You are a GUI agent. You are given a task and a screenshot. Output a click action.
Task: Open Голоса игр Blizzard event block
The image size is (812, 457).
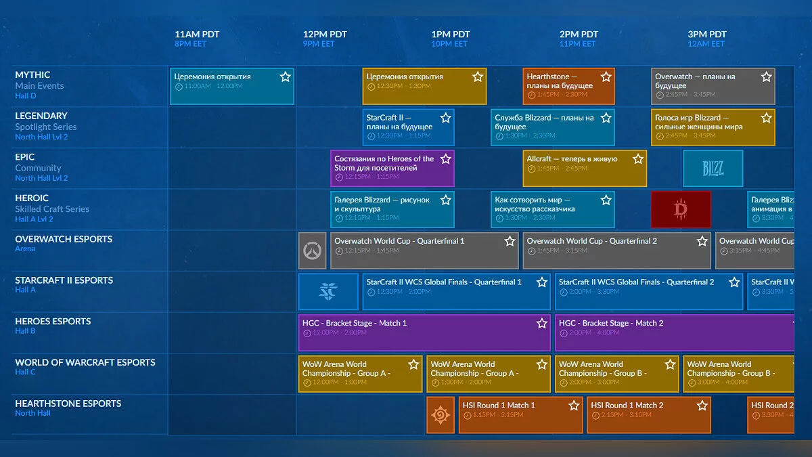(x=713, y=127)
